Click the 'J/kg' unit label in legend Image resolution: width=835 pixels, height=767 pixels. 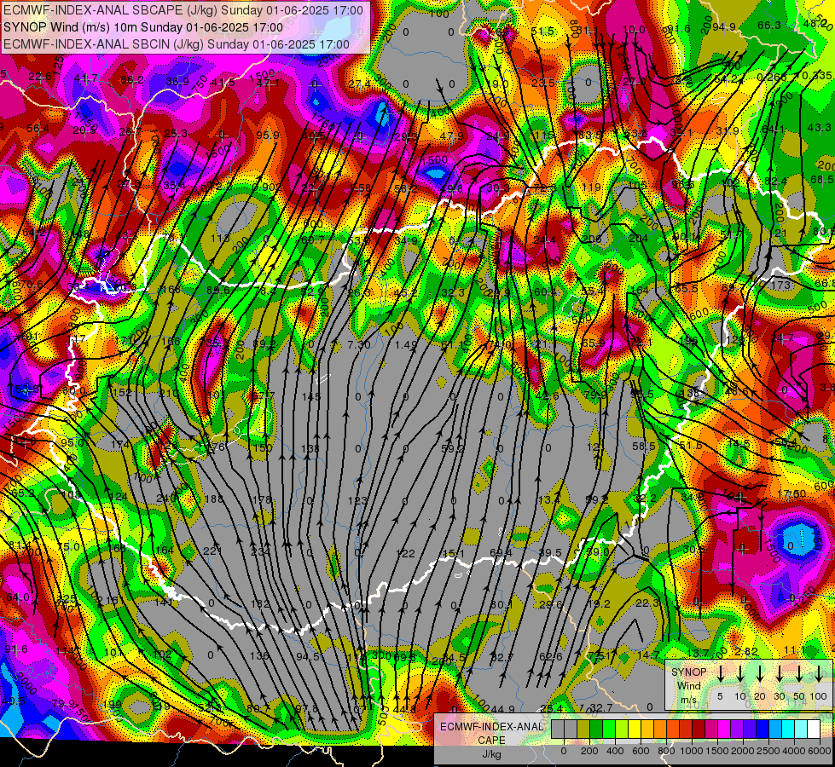point(491,754)
